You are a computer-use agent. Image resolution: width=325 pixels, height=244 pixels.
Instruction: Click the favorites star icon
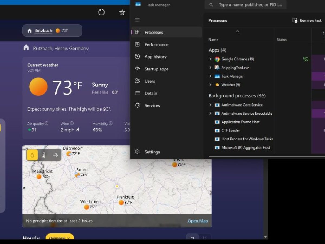122,12
